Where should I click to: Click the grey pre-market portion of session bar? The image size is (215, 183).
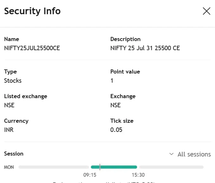click(54, 167)
